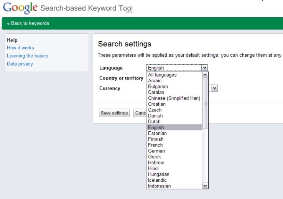Choose German from the list
The image size is (283, 199).
click(174, 151)
